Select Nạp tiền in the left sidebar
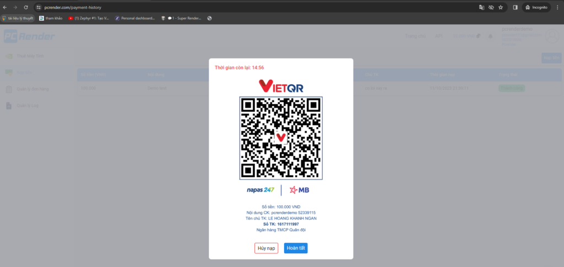The image size is (564, 267). 24,73
